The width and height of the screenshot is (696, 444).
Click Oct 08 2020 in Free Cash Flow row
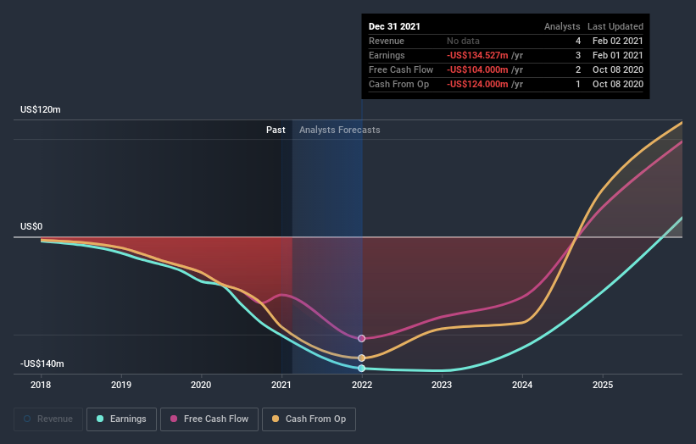(x=618, y=69)
